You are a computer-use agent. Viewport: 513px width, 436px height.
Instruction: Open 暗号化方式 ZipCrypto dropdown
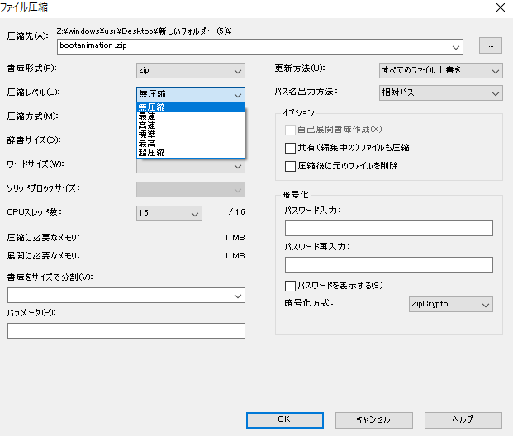click(450, 304)
